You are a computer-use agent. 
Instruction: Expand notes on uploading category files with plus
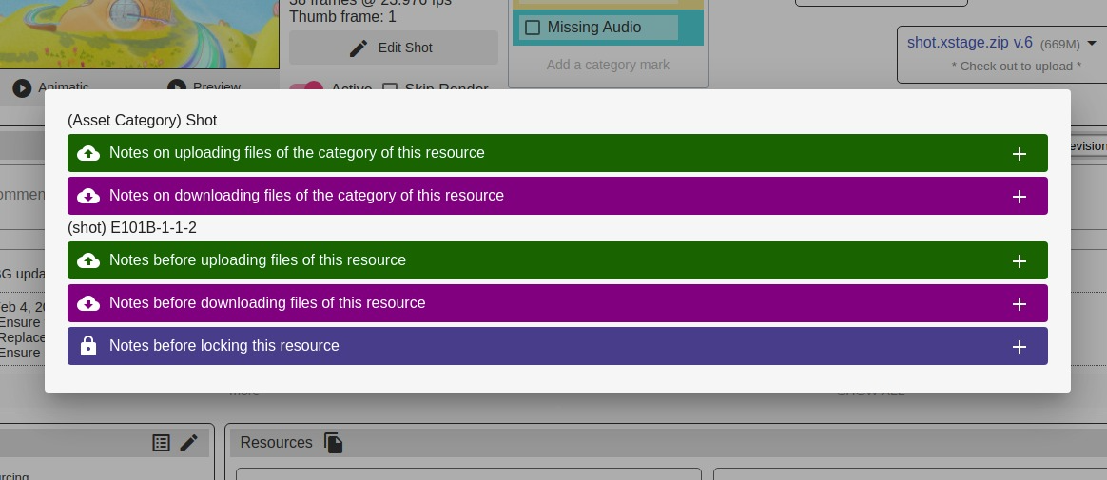1019,153
